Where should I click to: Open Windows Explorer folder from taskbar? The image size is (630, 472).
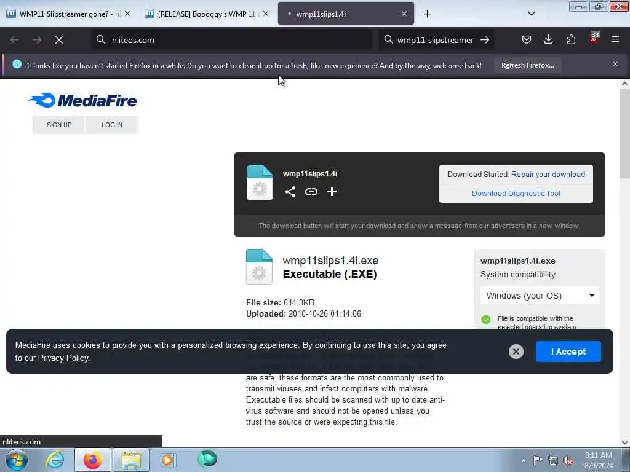click(x=131, y=460)
